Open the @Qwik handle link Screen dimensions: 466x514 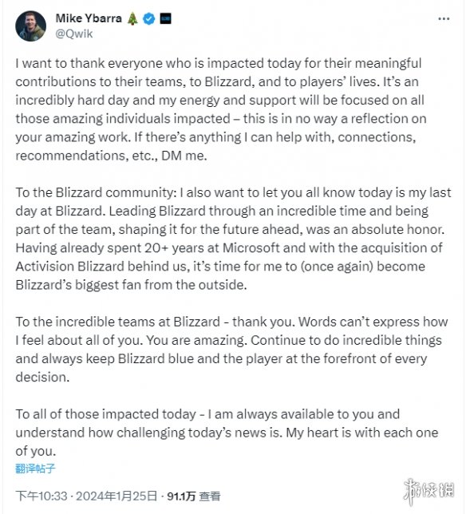74,34
